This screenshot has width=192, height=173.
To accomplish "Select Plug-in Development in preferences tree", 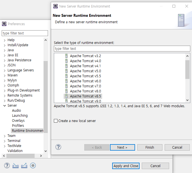I will (23, 90).
